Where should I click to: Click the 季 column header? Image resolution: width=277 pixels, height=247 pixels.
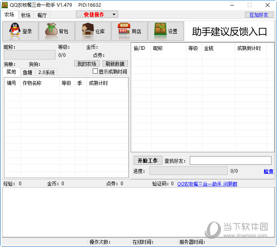(x=81, y=83)
